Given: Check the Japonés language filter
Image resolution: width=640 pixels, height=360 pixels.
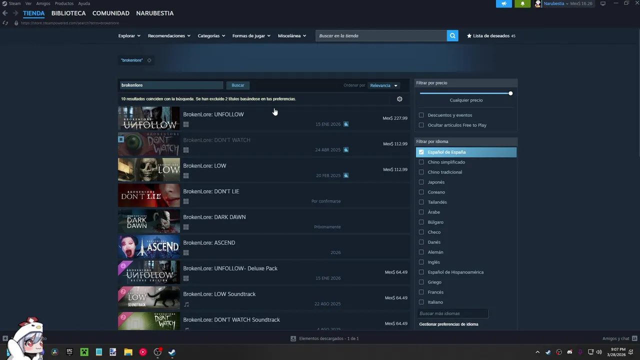Looking at the screenshot, I should click(421, 182).
